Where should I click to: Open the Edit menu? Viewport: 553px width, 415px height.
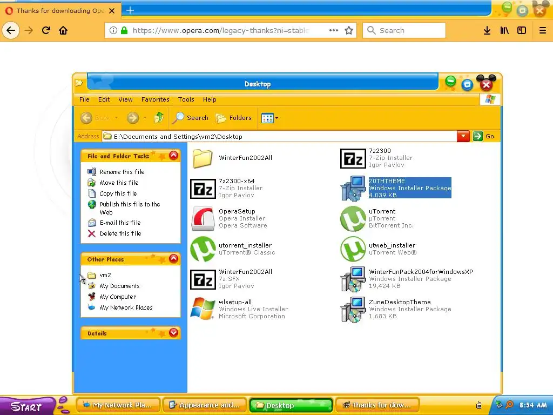104,99
